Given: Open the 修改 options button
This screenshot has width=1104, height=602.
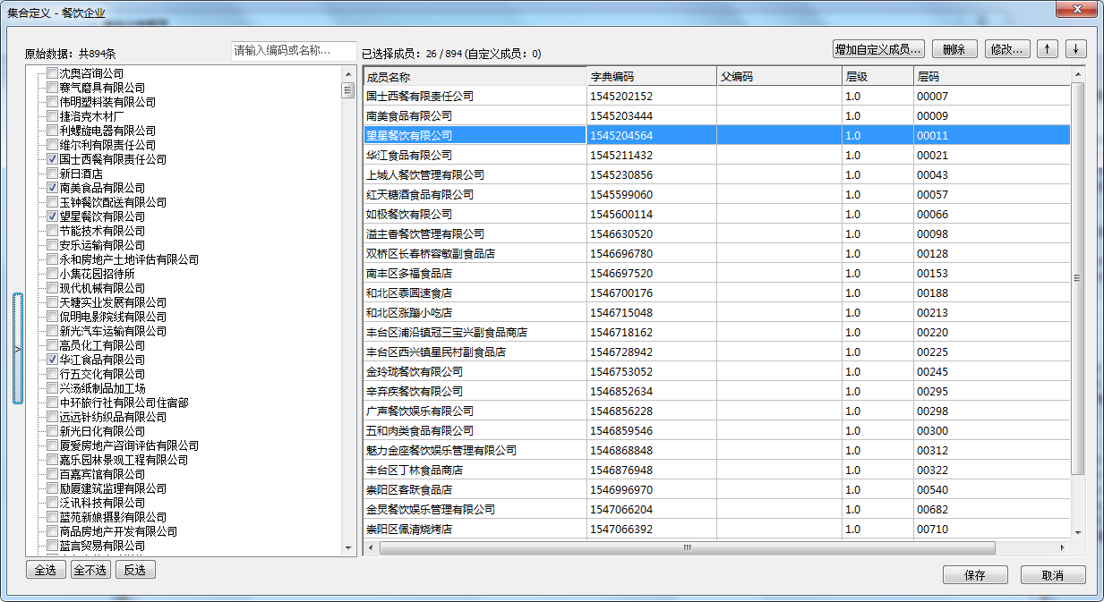Looking at the screenshot, I should click(1007, 49).
